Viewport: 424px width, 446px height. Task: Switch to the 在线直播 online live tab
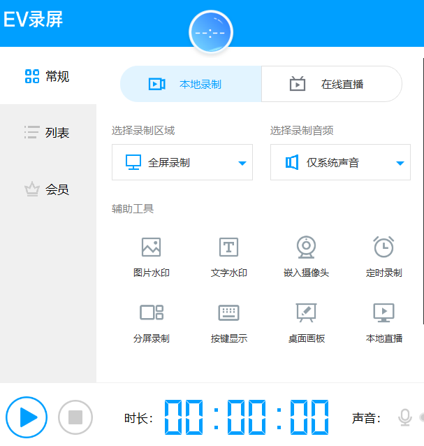click(x=332, y=84)
